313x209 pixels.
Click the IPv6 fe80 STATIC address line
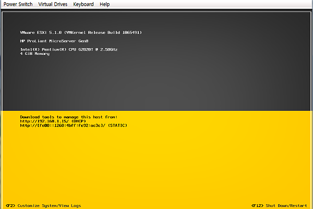click(x=74, y=125)
